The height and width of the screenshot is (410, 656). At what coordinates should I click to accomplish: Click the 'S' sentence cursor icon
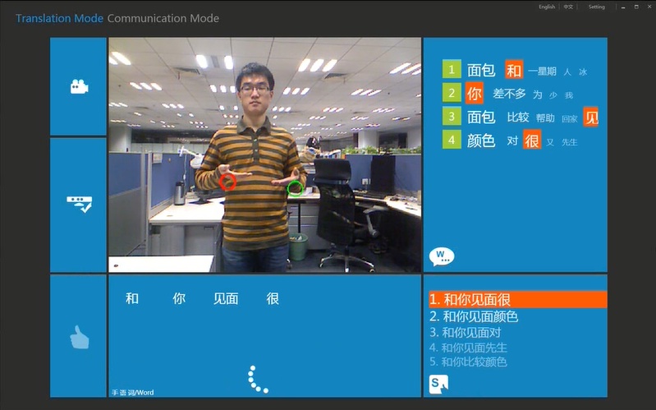(x=438, y=384)
